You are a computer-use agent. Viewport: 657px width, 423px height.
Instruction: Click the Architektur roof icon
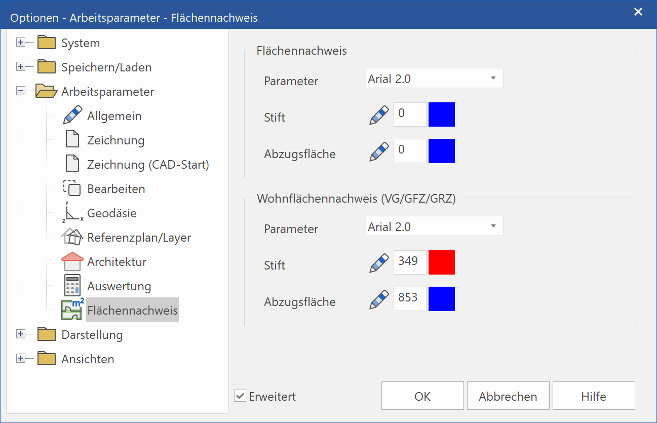click(73, 261)
